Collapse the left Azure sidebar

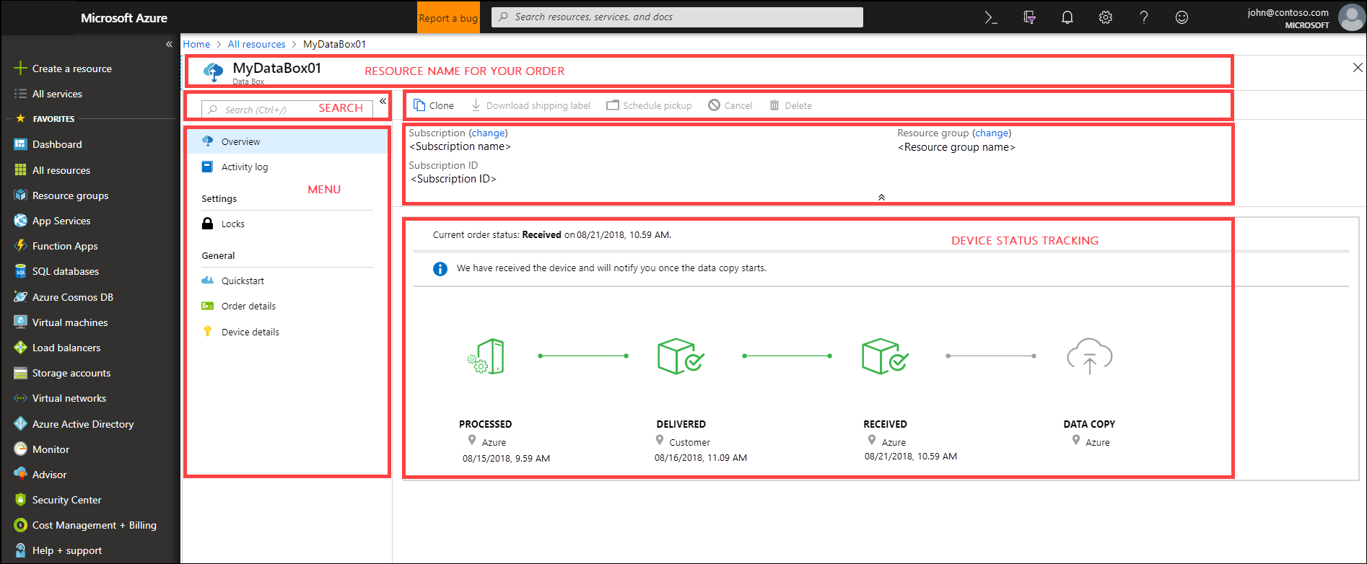click(x=169, y=44)
